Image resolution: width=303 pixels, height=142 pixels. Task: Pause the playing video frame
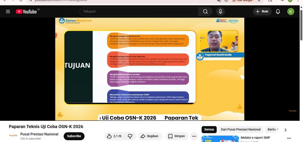[150, 69]
